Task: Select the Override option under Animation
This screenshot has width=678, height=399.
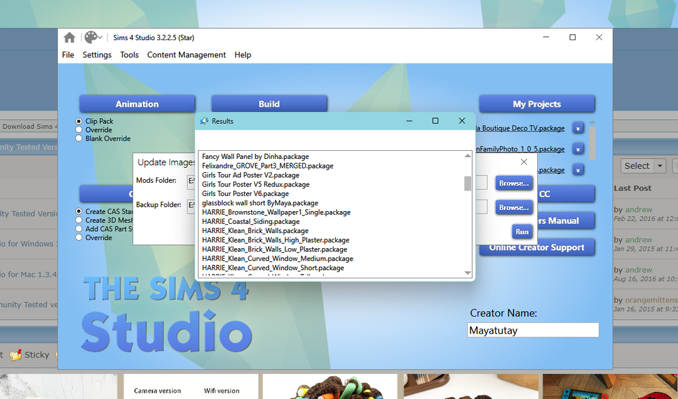Action: click(x=79, y=130)
